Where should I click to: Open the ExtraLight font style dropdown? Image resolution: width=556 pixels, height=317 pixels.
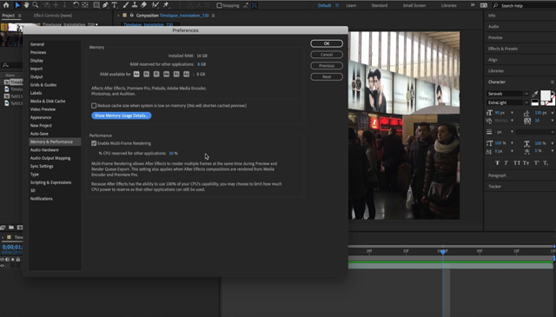point(507,102)
